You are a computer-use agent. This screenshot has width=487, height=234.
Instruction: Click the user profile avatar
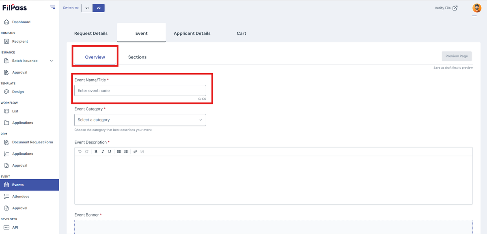click(x=477, y=8)
